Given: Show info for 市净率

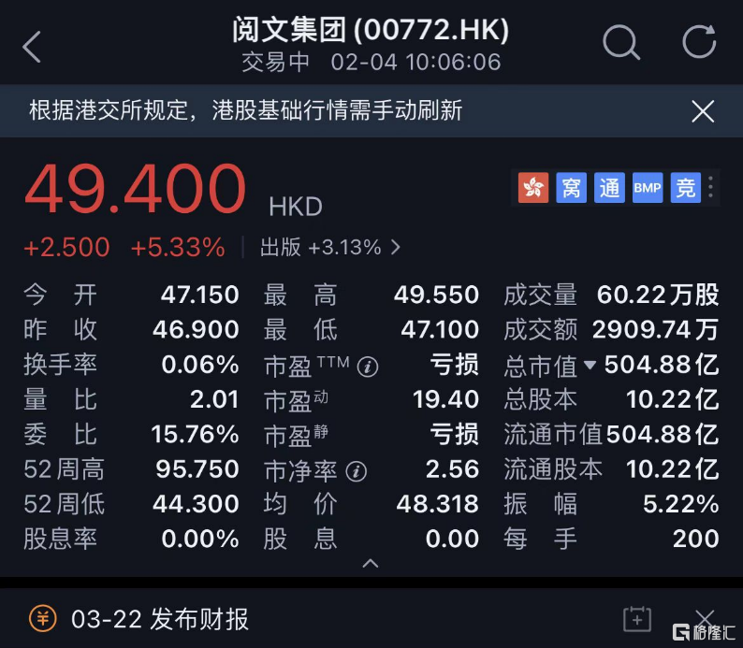Looking at the screenshot, I should coord(357,471).
